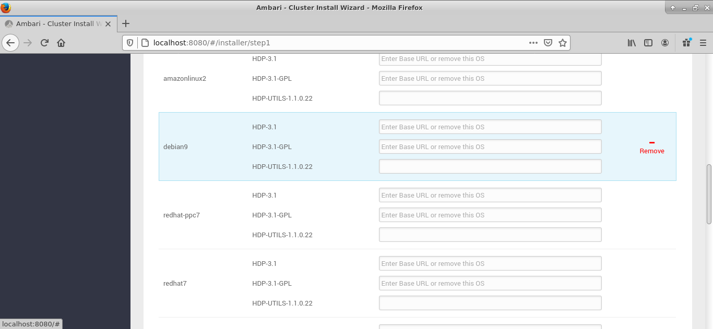This screenshot has height=329, width=713.
Task: Open the What's New gift icon
Action: [x=686, y=43]
